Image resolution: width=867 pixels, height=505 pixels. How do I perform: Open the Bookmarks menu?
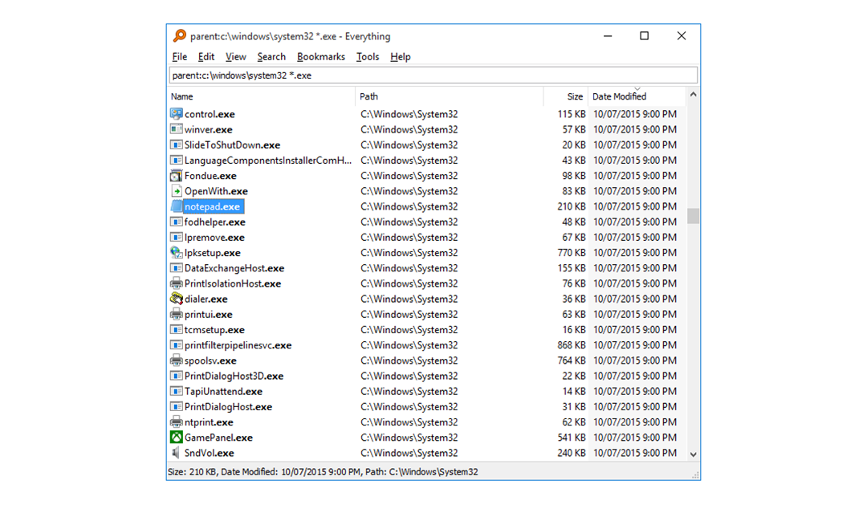[x=320, y=57]
